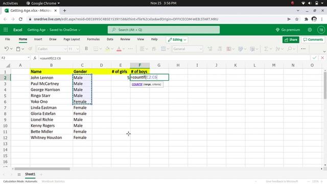
Task: Click the Format as Table icon
Action: pos(241,49)
